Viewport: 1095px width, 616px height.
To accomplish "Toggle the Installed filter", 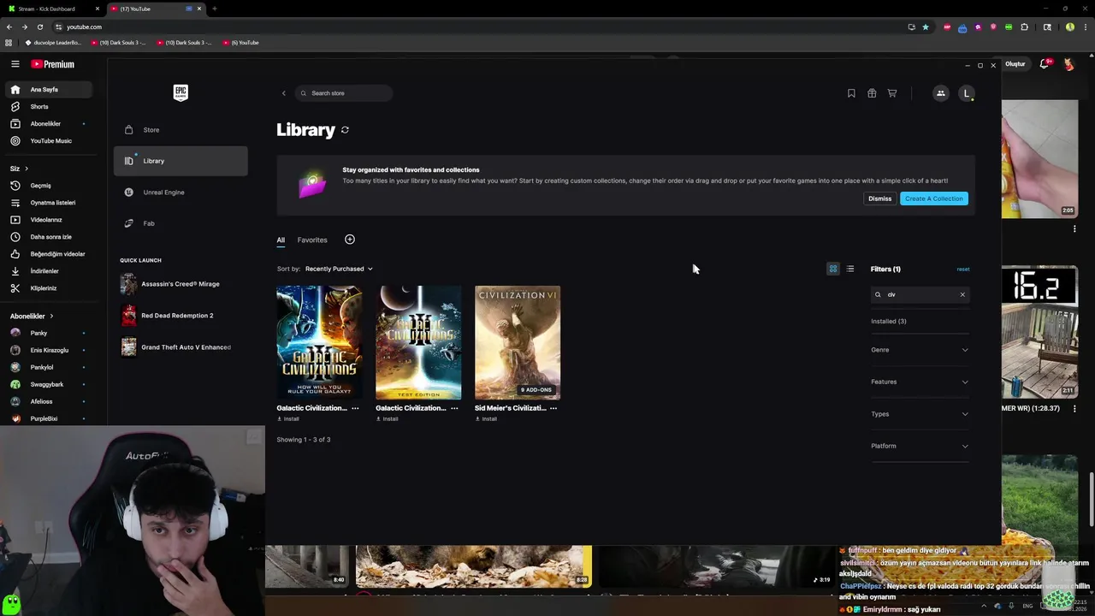I will click(x=889, y=322).
